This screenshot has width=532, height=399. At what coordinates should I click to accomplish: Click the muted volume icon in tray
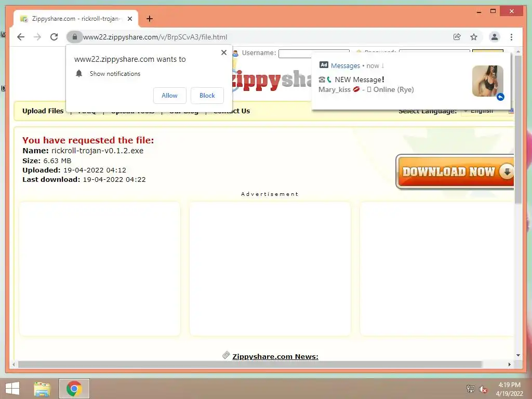pos(483,389)
